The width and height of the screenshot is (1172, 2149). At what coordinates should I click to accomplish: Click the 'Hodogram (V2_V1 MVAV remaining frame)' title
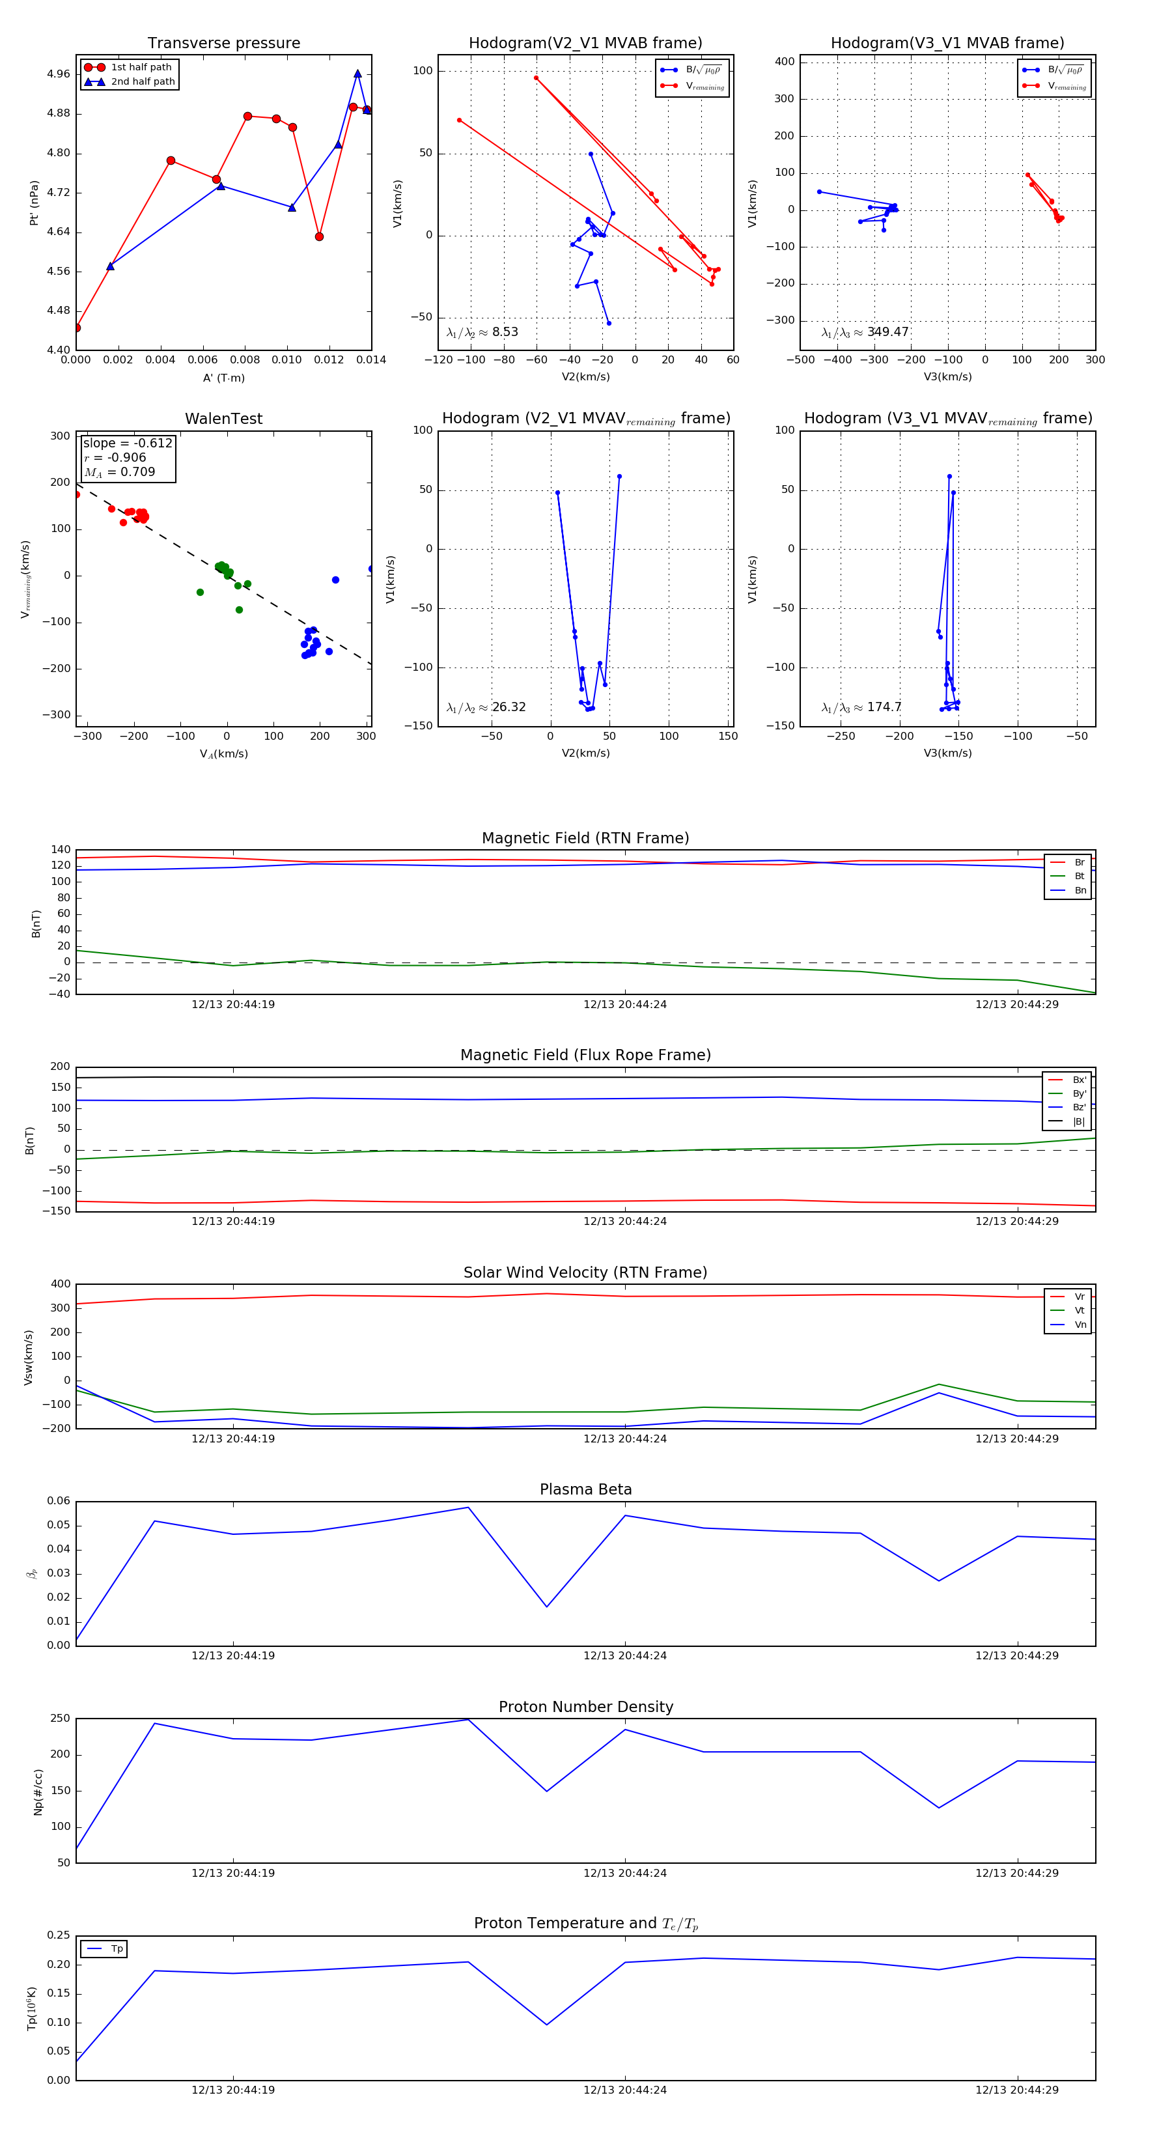tap(585, 419)
